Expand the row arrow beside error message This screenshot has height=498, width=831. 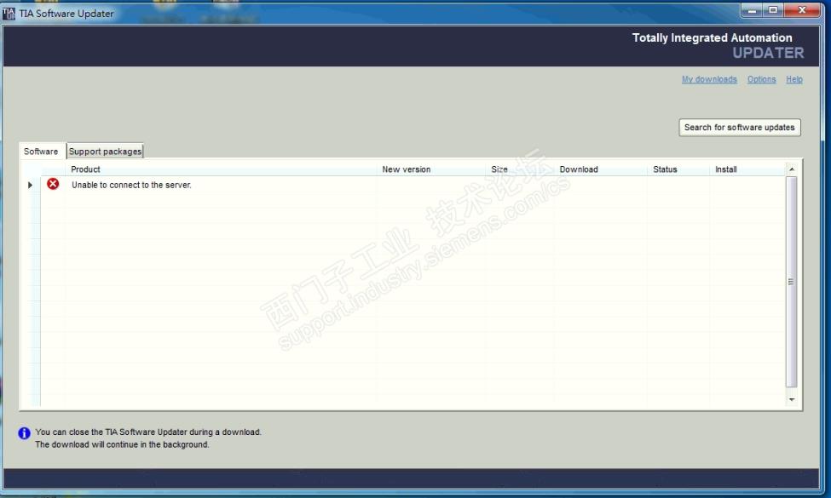pos(30,185)
